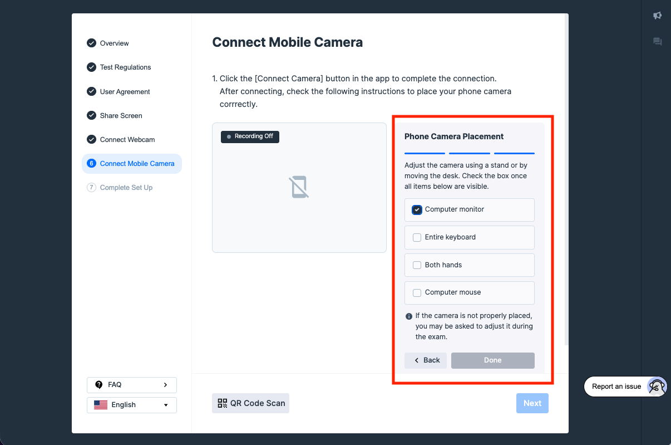671x445 pixels.
Task: Select the Connect Webcam step
Action: [127, 140]
